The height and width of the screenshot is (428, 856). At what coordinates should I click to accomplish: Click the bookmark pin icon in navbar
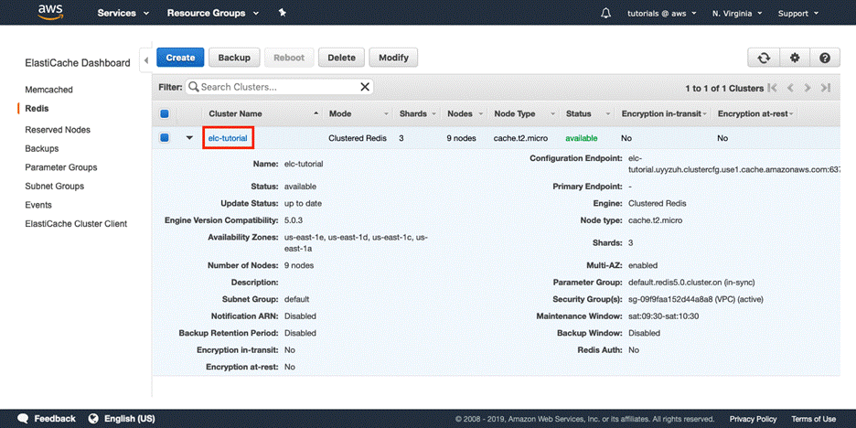click(x=282, y=14)
